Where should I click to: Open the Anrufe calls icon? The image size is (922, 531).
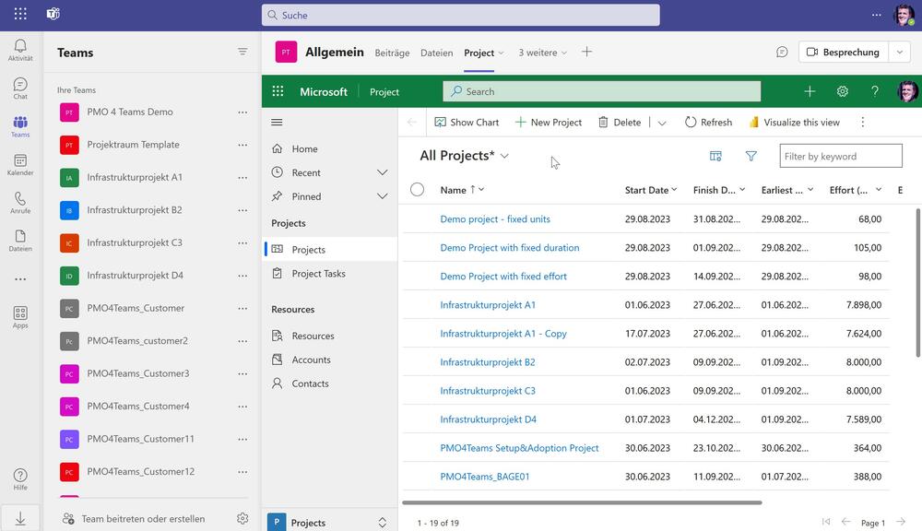coord(20,203)
